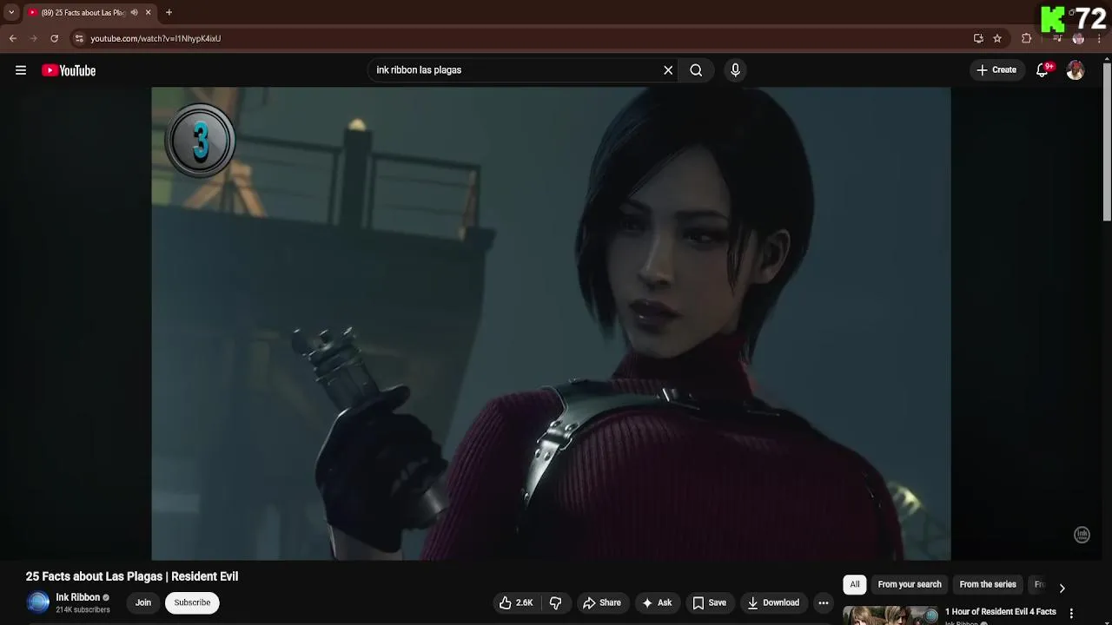Click the video player to pause
Screen dimensions: 1112x625
(x=551, y=323)
